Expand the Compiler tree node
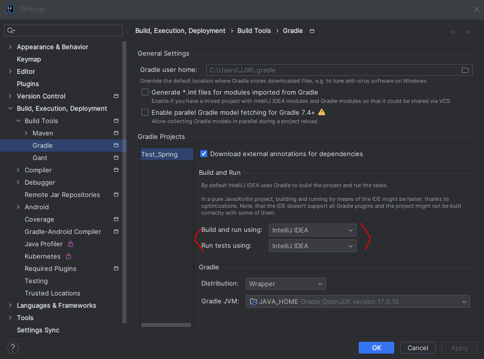This screenshot has width=484, height=359. [18, 170]
